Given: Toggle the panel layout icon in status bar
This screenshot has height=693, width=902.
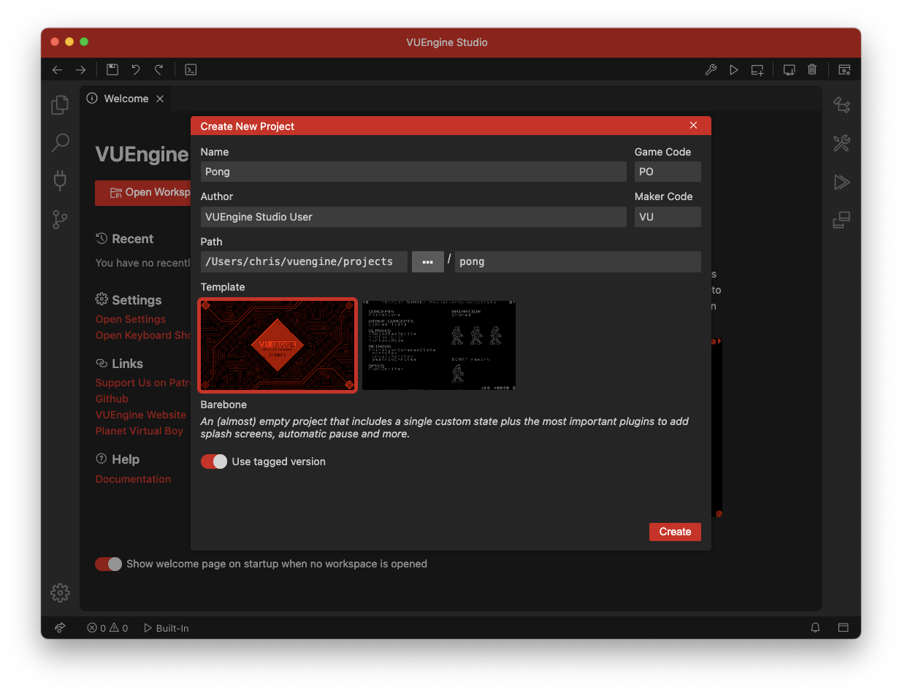Looking at the screenshot, I should [843, 628].
